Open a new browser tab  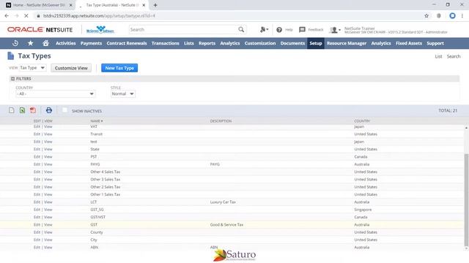[x=155, y=5]
